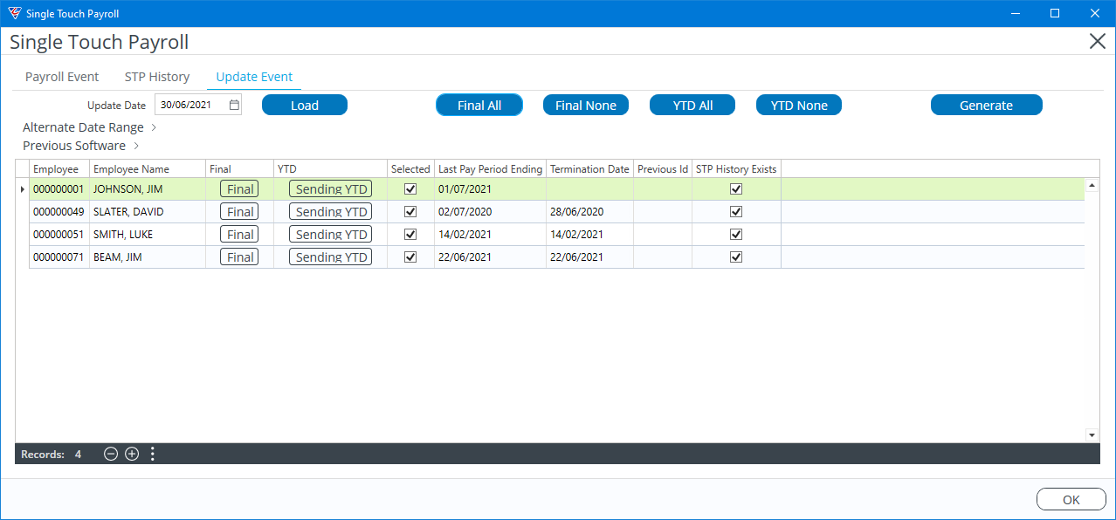The height and width of the screenshot is (520, 1116).
Task: Toggle Final button for BEAM, JIM
Action: (239, 257)
